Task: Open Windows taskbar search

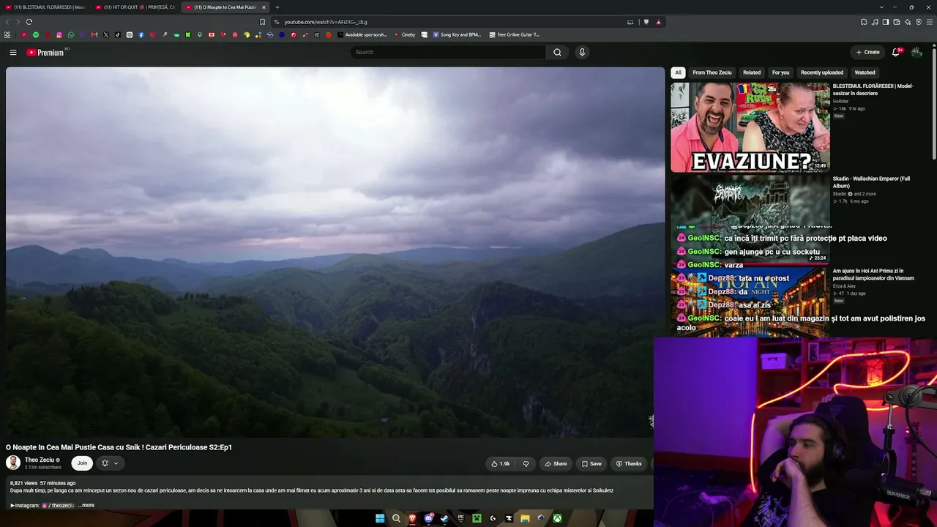Action: tap(396, 518)
